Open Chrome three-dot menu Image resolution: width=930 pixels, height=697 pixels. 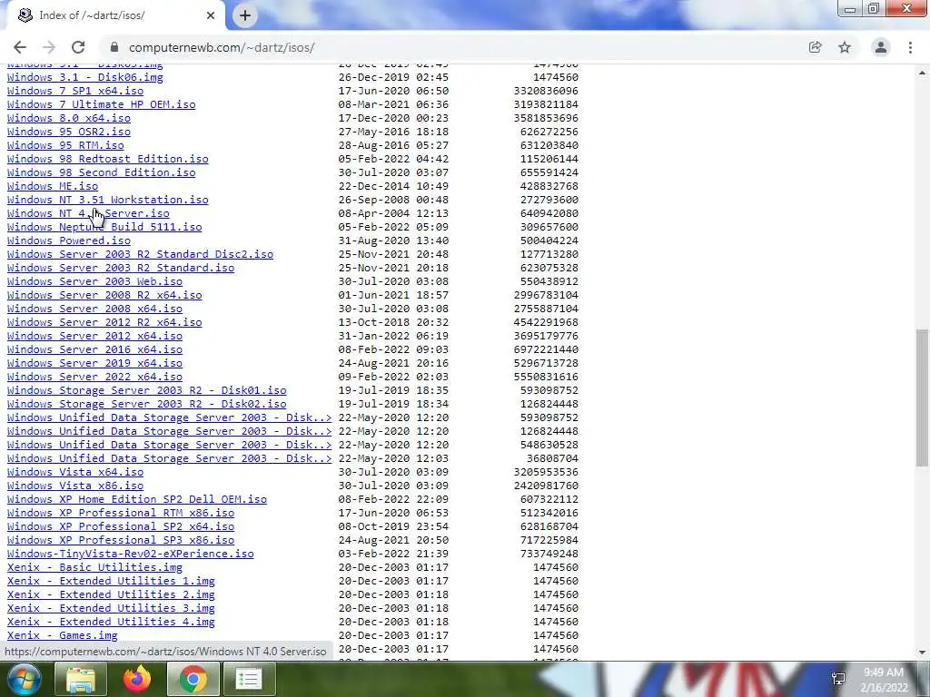(910, 47)
